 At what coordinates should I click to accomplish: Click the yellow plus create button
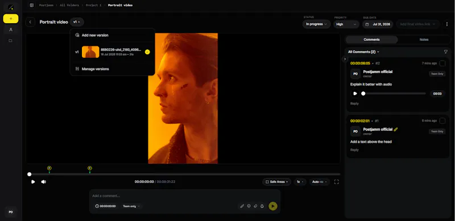(x=11, y=19)
